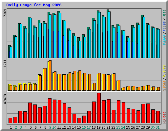
Task: Click day 10 on the x-axis
Action: coord(54,127)
